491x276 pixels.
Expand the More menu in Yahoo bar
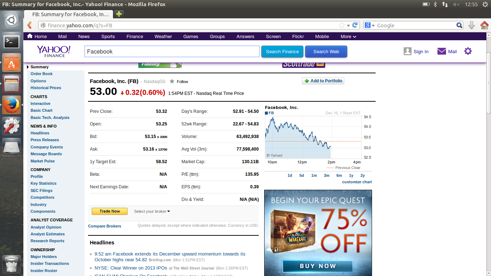348,36
